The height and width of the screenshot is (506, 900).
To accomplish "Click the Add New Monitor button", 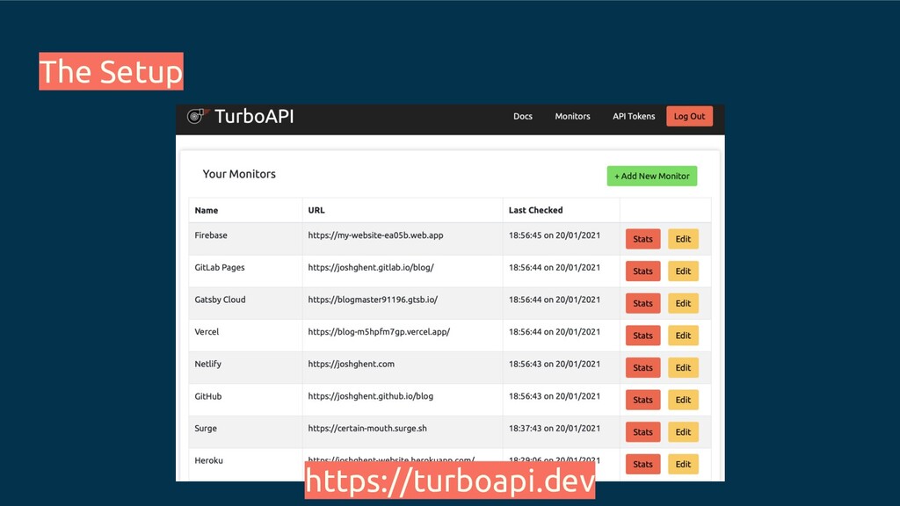I will tap(652, 176).
